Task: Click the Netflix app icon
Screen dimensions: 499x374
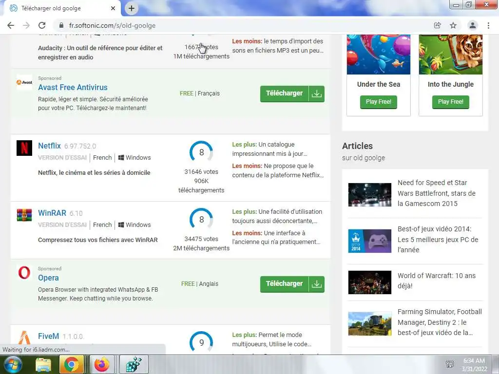Action: click(24, 148)
